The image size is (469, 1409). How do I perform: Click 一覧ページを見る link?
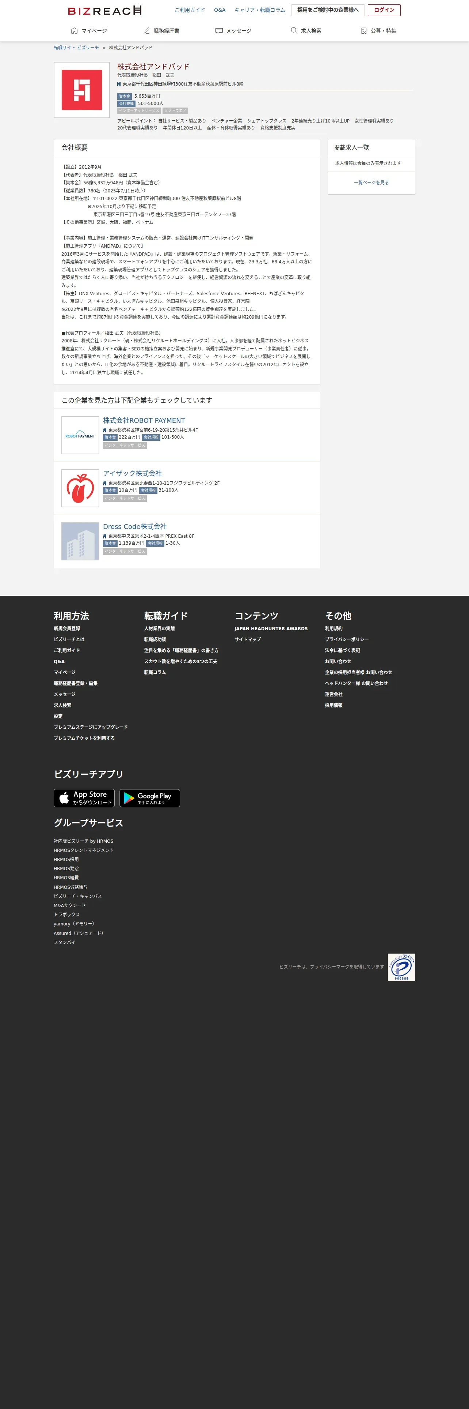tap(371, 183)
